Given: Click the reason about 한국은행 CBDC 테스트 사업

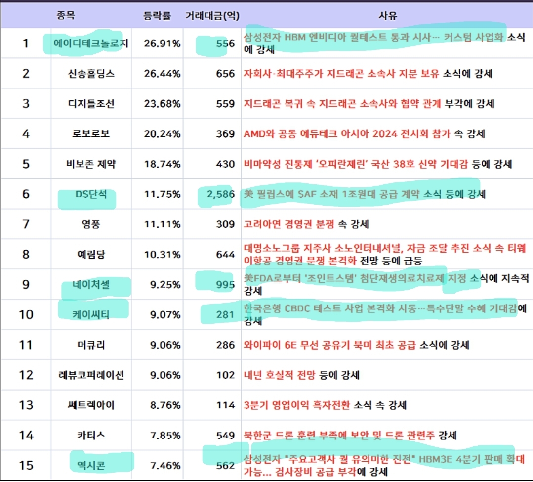Looking at the screenshot, I should tap(385, 314).
